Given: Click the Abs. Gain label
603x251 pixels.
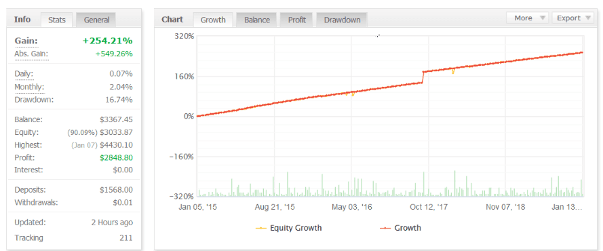Looking at the screenshot, I should pyautogui.click(x=31, y=54).
